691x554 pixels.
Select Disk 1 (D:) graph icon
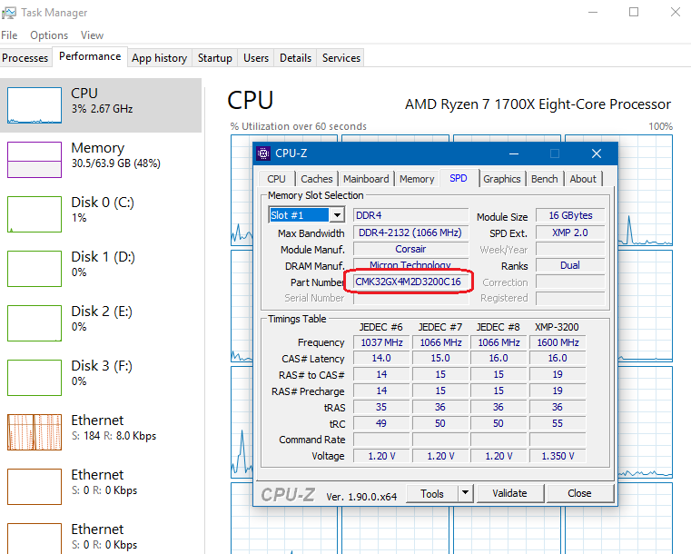pyautogui.click(x=35, y=269)
